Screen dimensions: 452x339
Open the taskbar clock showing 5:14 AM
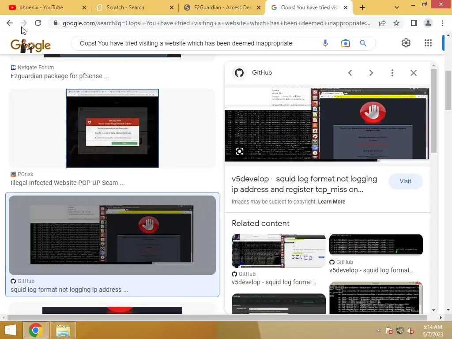tap(433, 330)
